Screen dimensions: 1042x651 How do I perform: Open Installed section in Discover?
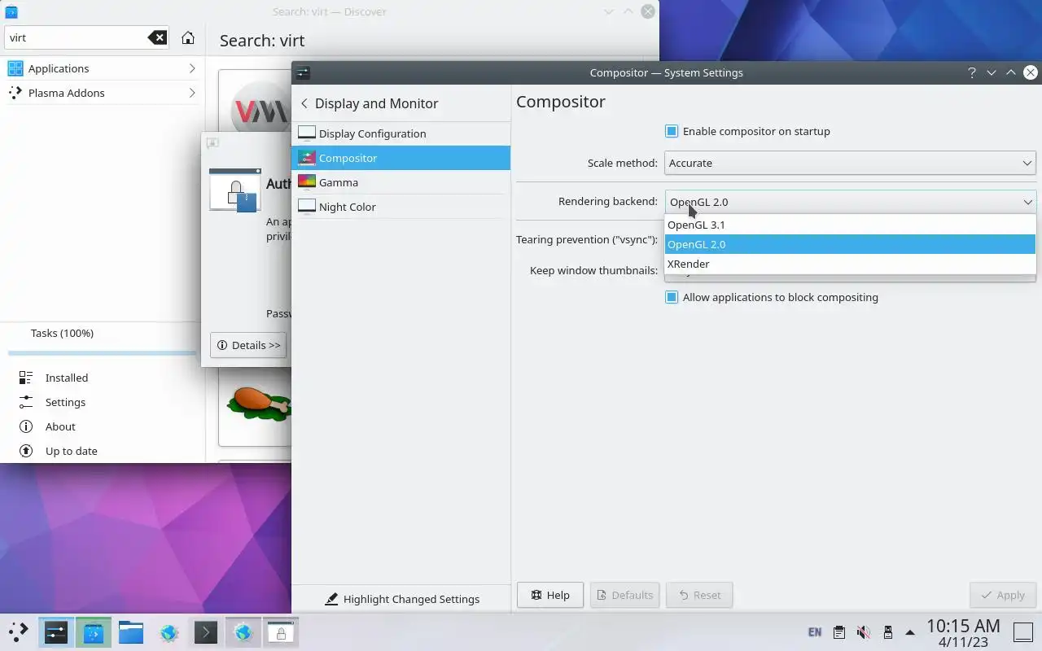point(102,378)
